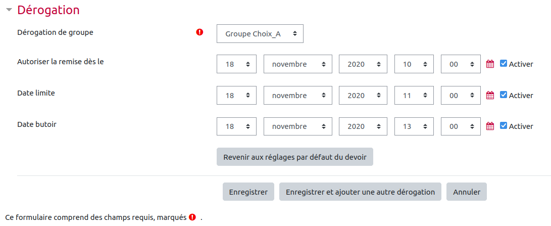Open calendar picker for Autoriser la remise
Image resolution: width=551 pixels, height=226 pixels.
click(489, 64)
